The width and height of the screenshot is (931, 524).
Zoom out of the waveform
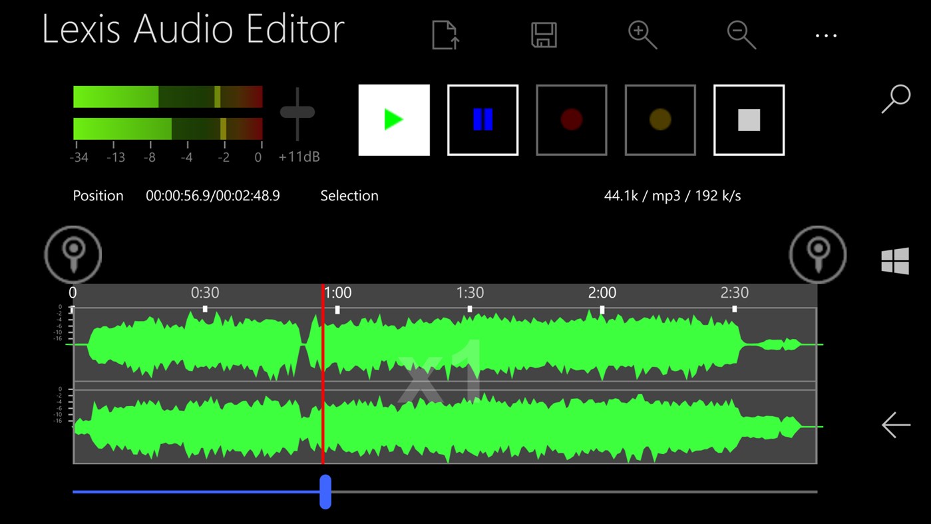[741, 35]
